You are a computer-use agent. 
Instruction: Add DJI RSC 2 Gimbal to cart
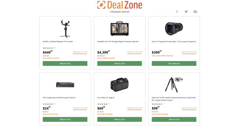[x=65, y=63]
